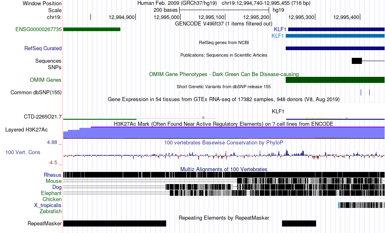
Task: Click the 12,995,300 ruler position
Action: point(301,17)
